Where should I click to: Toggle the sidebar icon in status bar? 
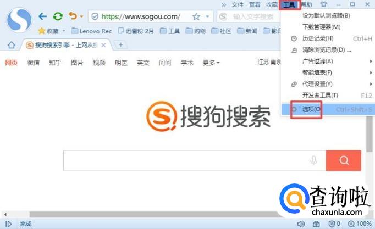coord(8,224)
